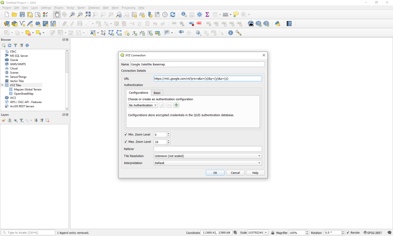Screen dimensions: 393x236
Task: Click the Zoom In magnifier tool
Action: click(x=72, y=15)
